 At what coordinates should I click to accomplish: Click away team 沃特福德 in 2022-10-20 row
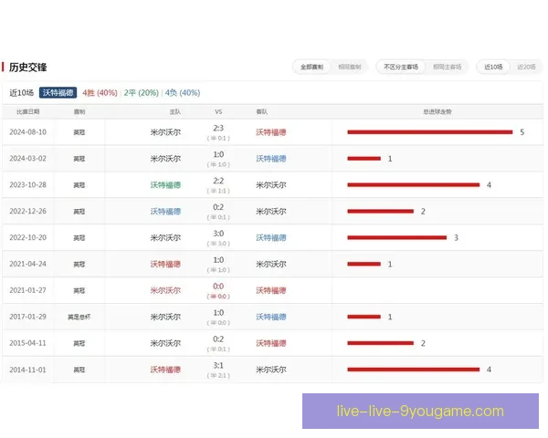(x=271, y=237)
